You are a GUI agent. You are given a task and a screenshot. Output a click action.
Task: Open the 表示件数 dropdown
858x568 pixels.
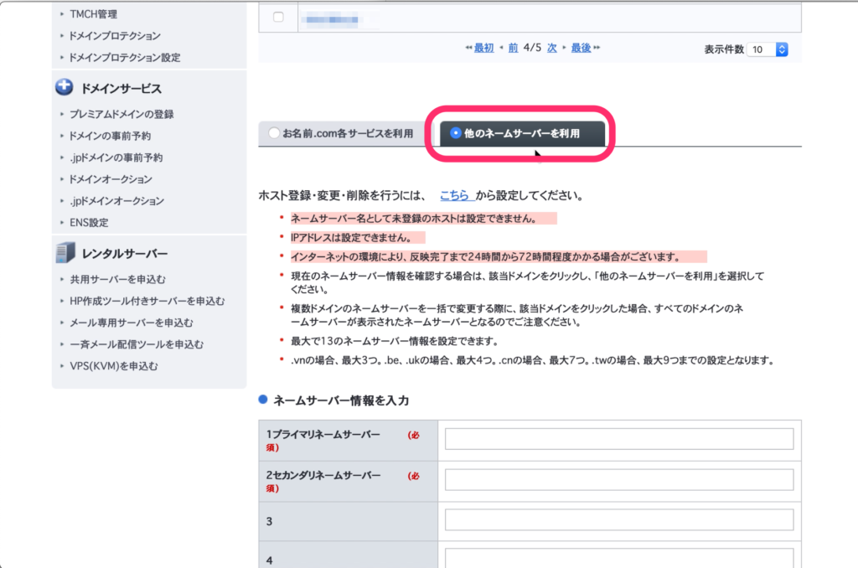(x=768, y=49)
